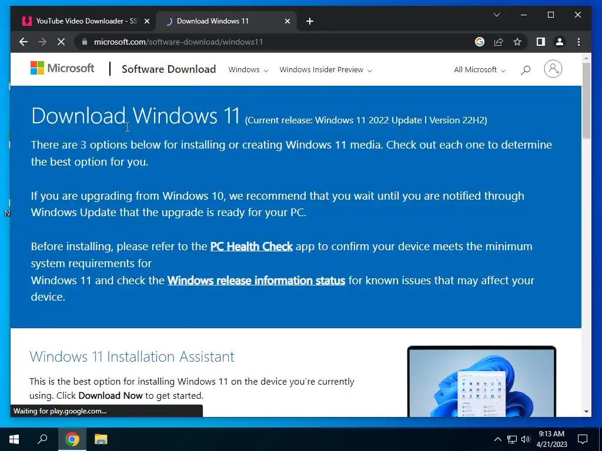Open taskbar search
The height and width of the screenshot is (451, 602).
click(x=42, y=439)
